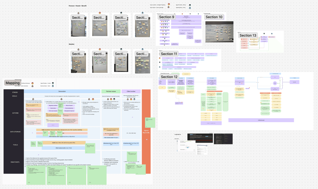
Task: Click the Persona + Needs + Benefit heading
Action: (x=78, y=6)
